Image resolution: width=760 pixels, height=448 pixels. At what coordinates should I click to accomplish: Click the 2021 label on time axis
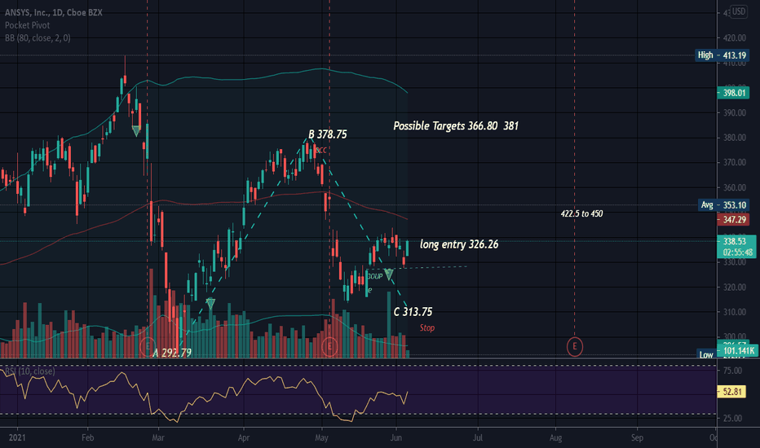pos(17,438)
